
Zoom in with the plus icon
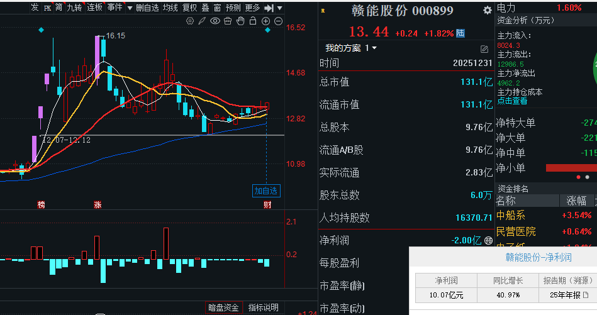tap(266, 21)
